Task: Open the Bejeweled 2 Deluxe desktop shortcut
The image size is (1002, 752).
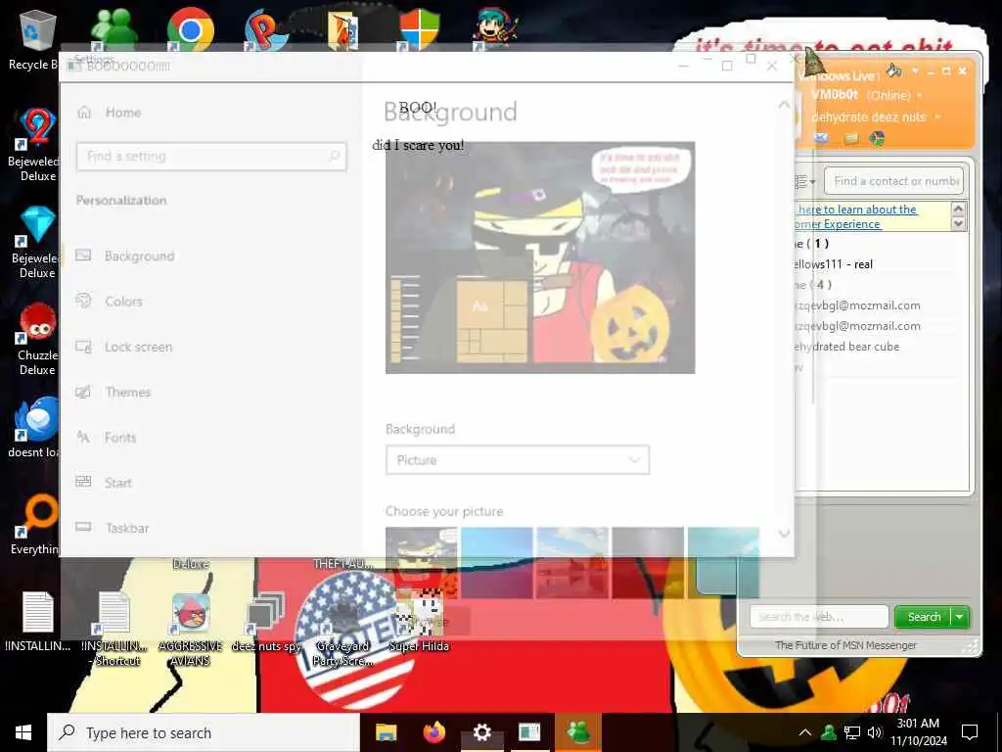Action: (x=36, y=145)
